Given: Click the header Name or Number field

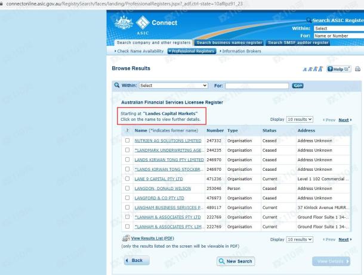Looking at the screenshot, I should [339, 36].
